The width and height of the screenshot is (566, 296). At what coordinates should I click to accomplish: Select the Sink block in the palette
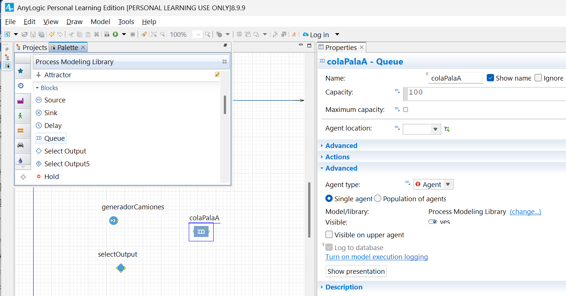47,113
